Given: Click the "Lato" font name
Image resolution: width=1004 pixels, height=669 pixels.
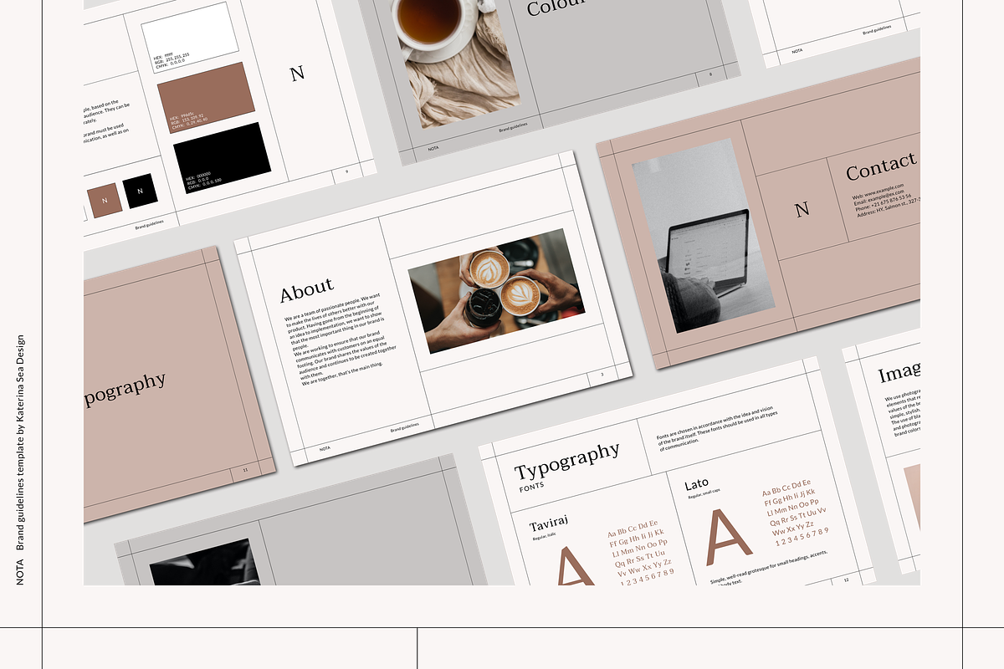Looking at the screenshot, I should 697,484.
